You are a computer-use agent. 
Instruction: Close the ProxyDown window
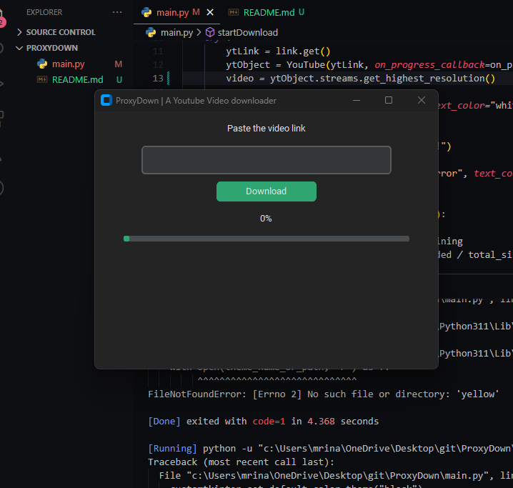pos(422,100)
